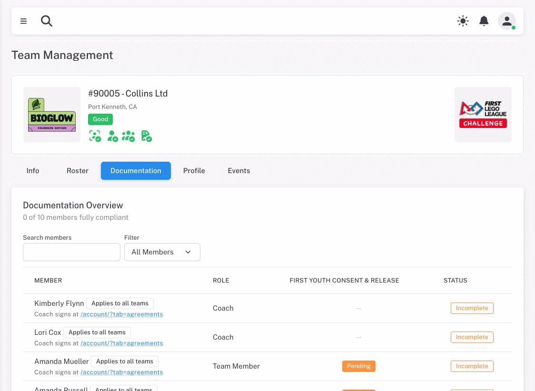The image size is (535, 391).
Task: Click Lori Cox's Applies to all teams tag
Action: [x=97, y=332]
